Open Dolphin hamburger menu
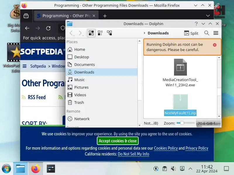Screen dimensions: 234x175 pyautogui.click(x=216, y=33)
